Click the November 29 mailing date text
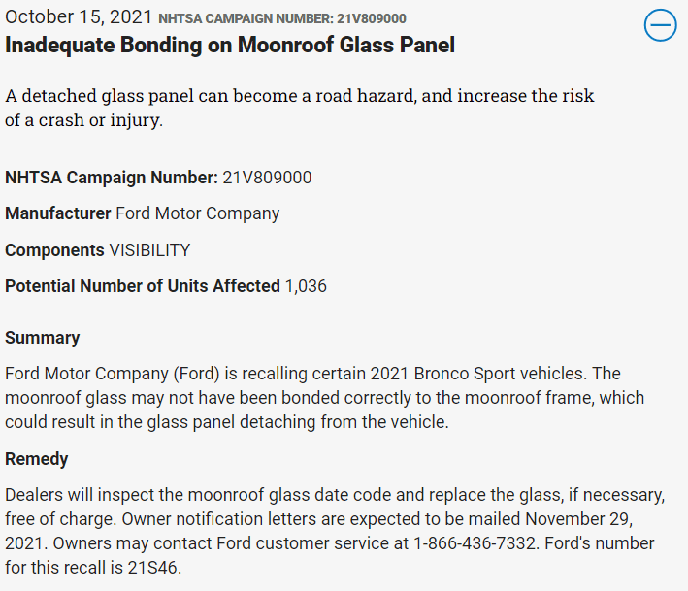Viewport: 688px width, 591px height. pyautogui.click(x=578, y=519)
